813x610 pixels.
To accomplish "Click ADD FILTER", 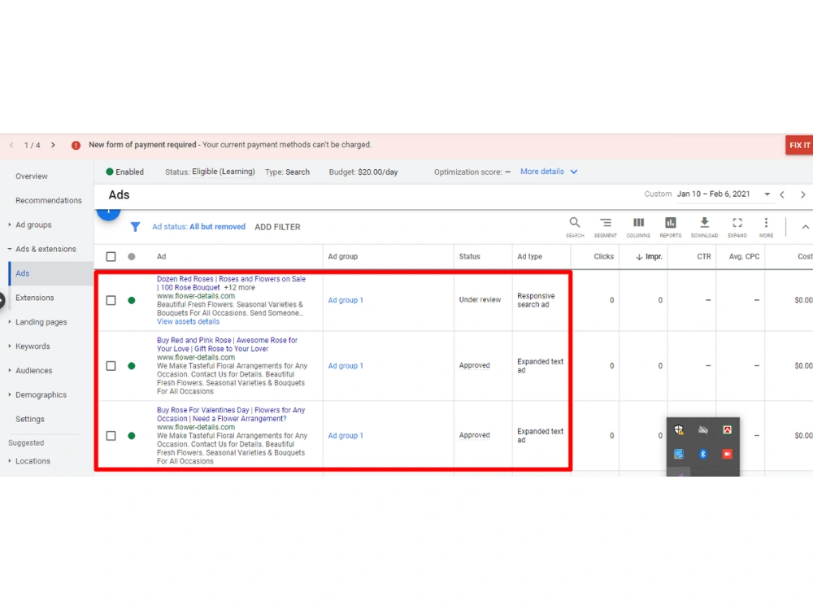I will pos(277,227).
